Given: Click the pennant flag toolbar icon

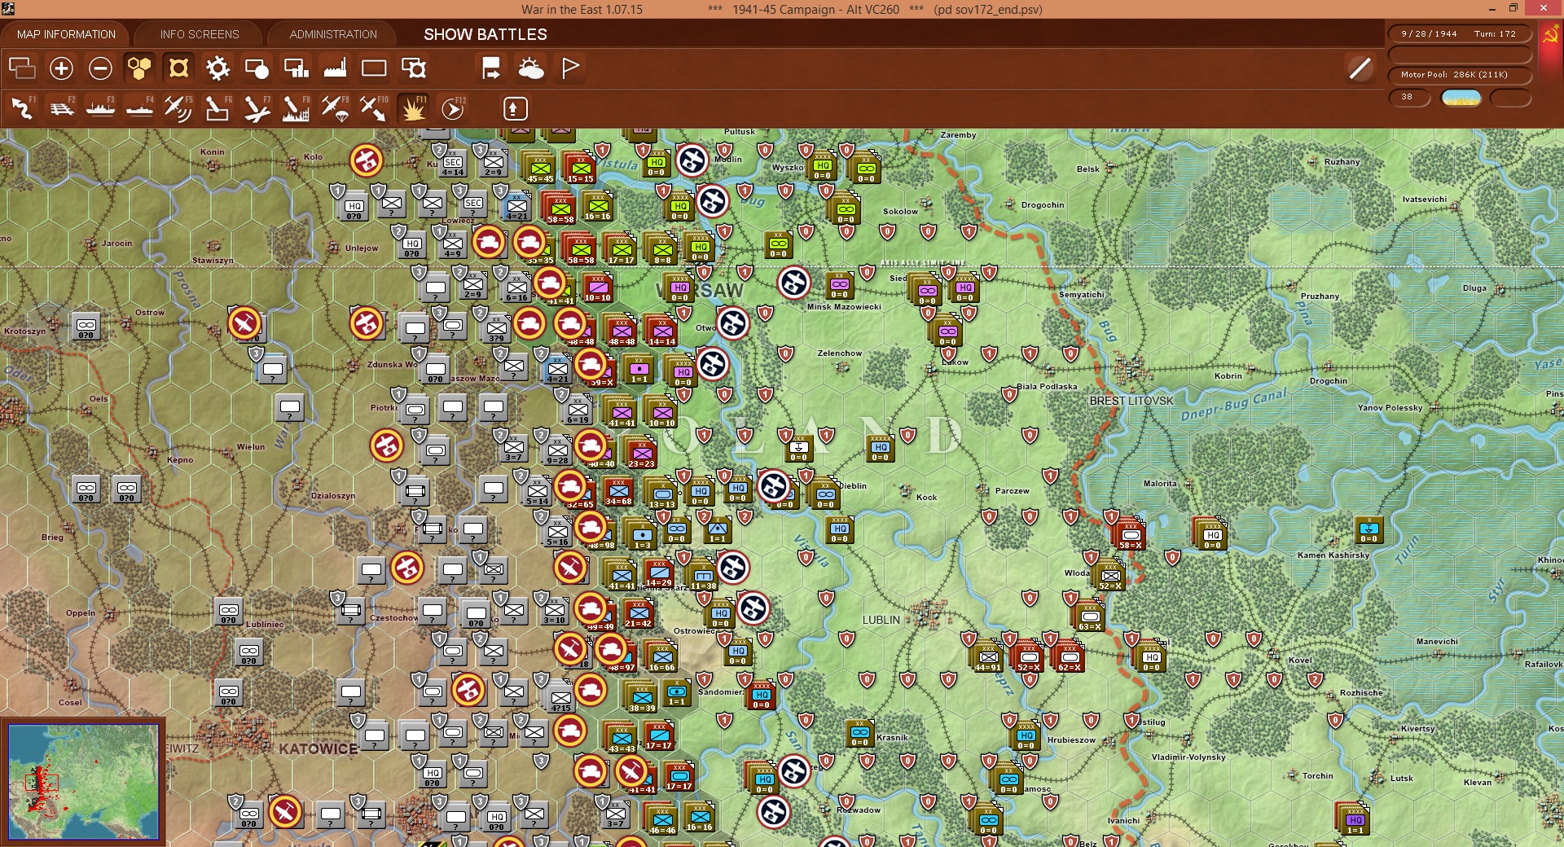Looking at the screenshot, I should pos(570,68).
